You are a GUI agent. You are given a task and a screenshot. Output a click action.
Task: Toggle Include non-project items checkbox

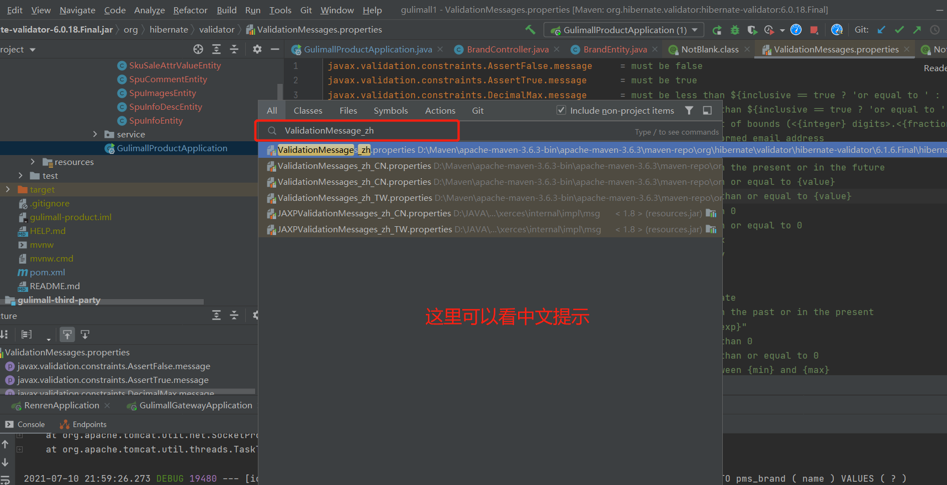(x=562, y=110)
